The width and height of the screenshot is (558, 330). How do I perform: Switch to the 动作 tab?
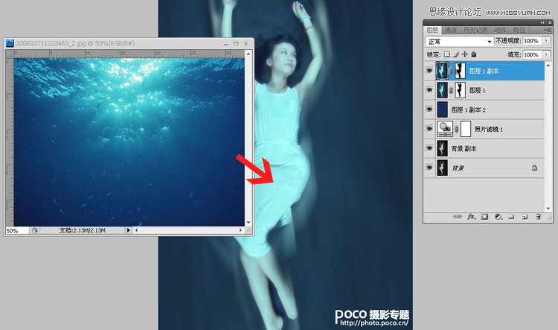pyautogui.click(x=501, y=31)
